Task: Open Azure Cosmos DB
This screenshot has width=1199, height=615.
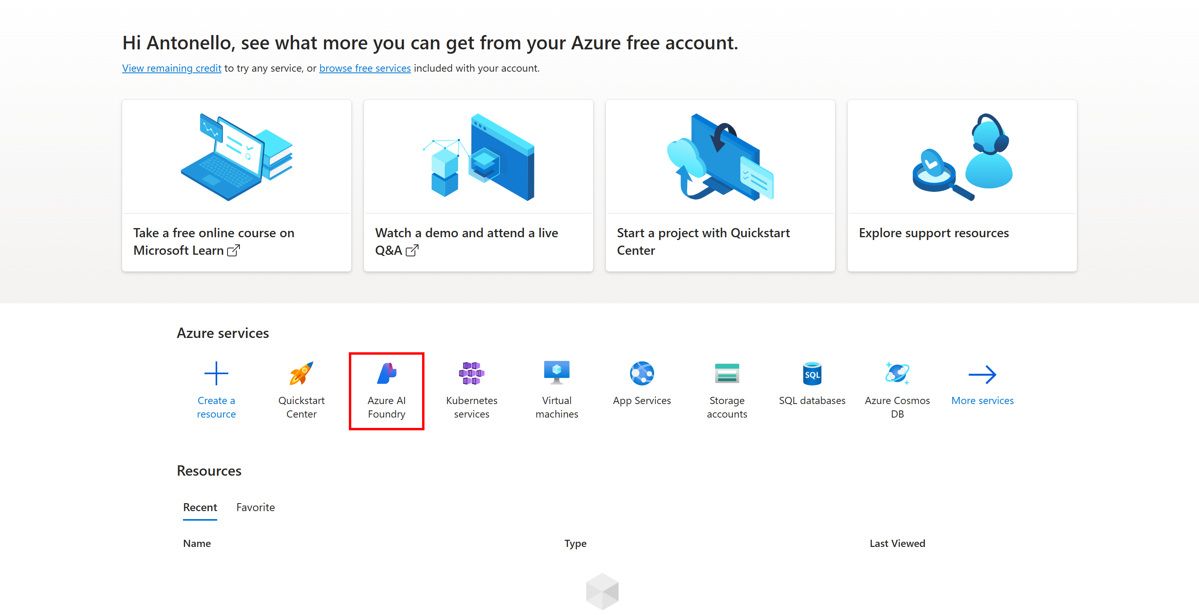Action: (897, 390)
